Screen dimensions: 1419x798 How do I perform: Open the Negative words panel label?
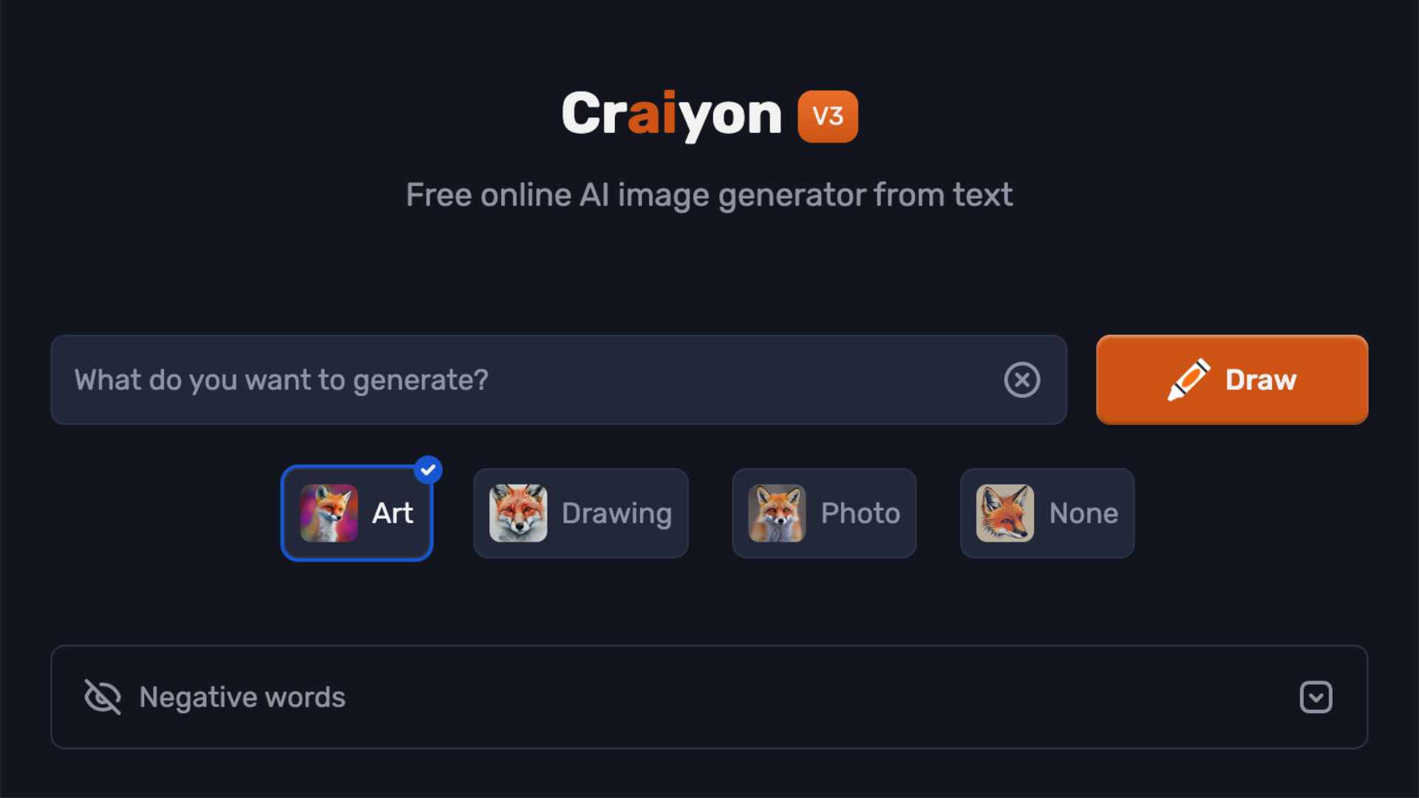[x=242, y=697]
